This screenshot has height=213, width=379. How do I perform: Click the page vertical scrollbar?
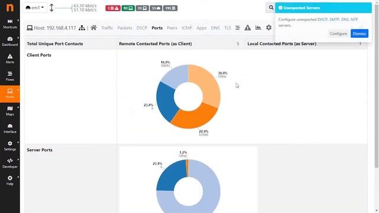tap(377, 87)
